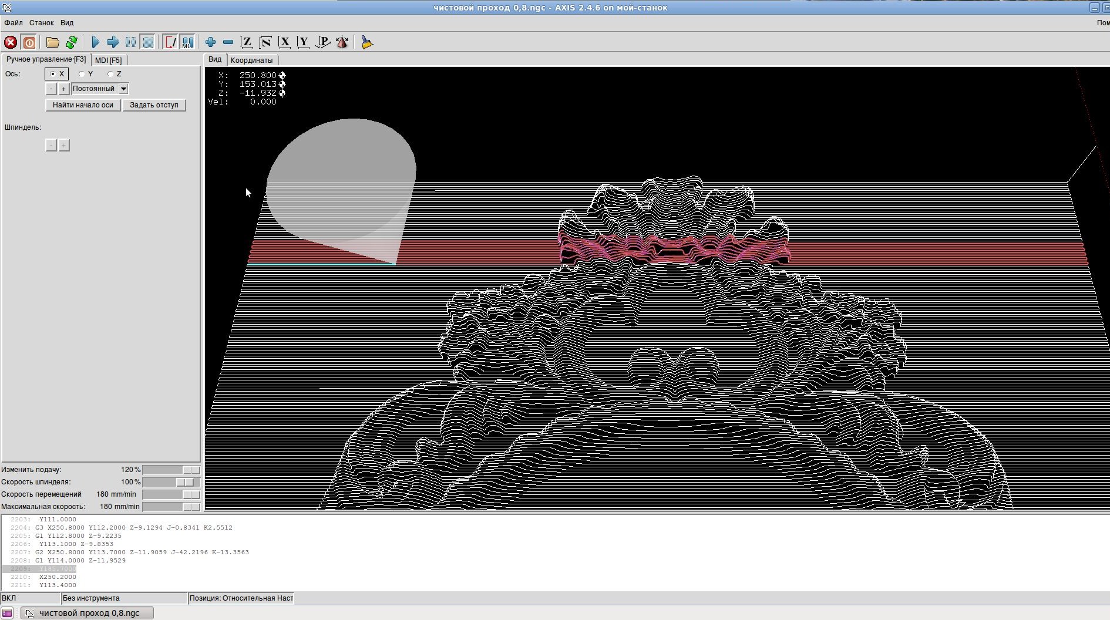Image resolution: width=1110 pixels, height=620 pixels.
Task: Click highlighted G-code line 2209
Action: 39,569
